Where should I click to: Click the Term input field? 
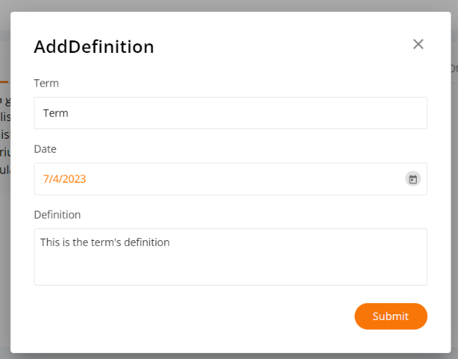pos(230,113)
